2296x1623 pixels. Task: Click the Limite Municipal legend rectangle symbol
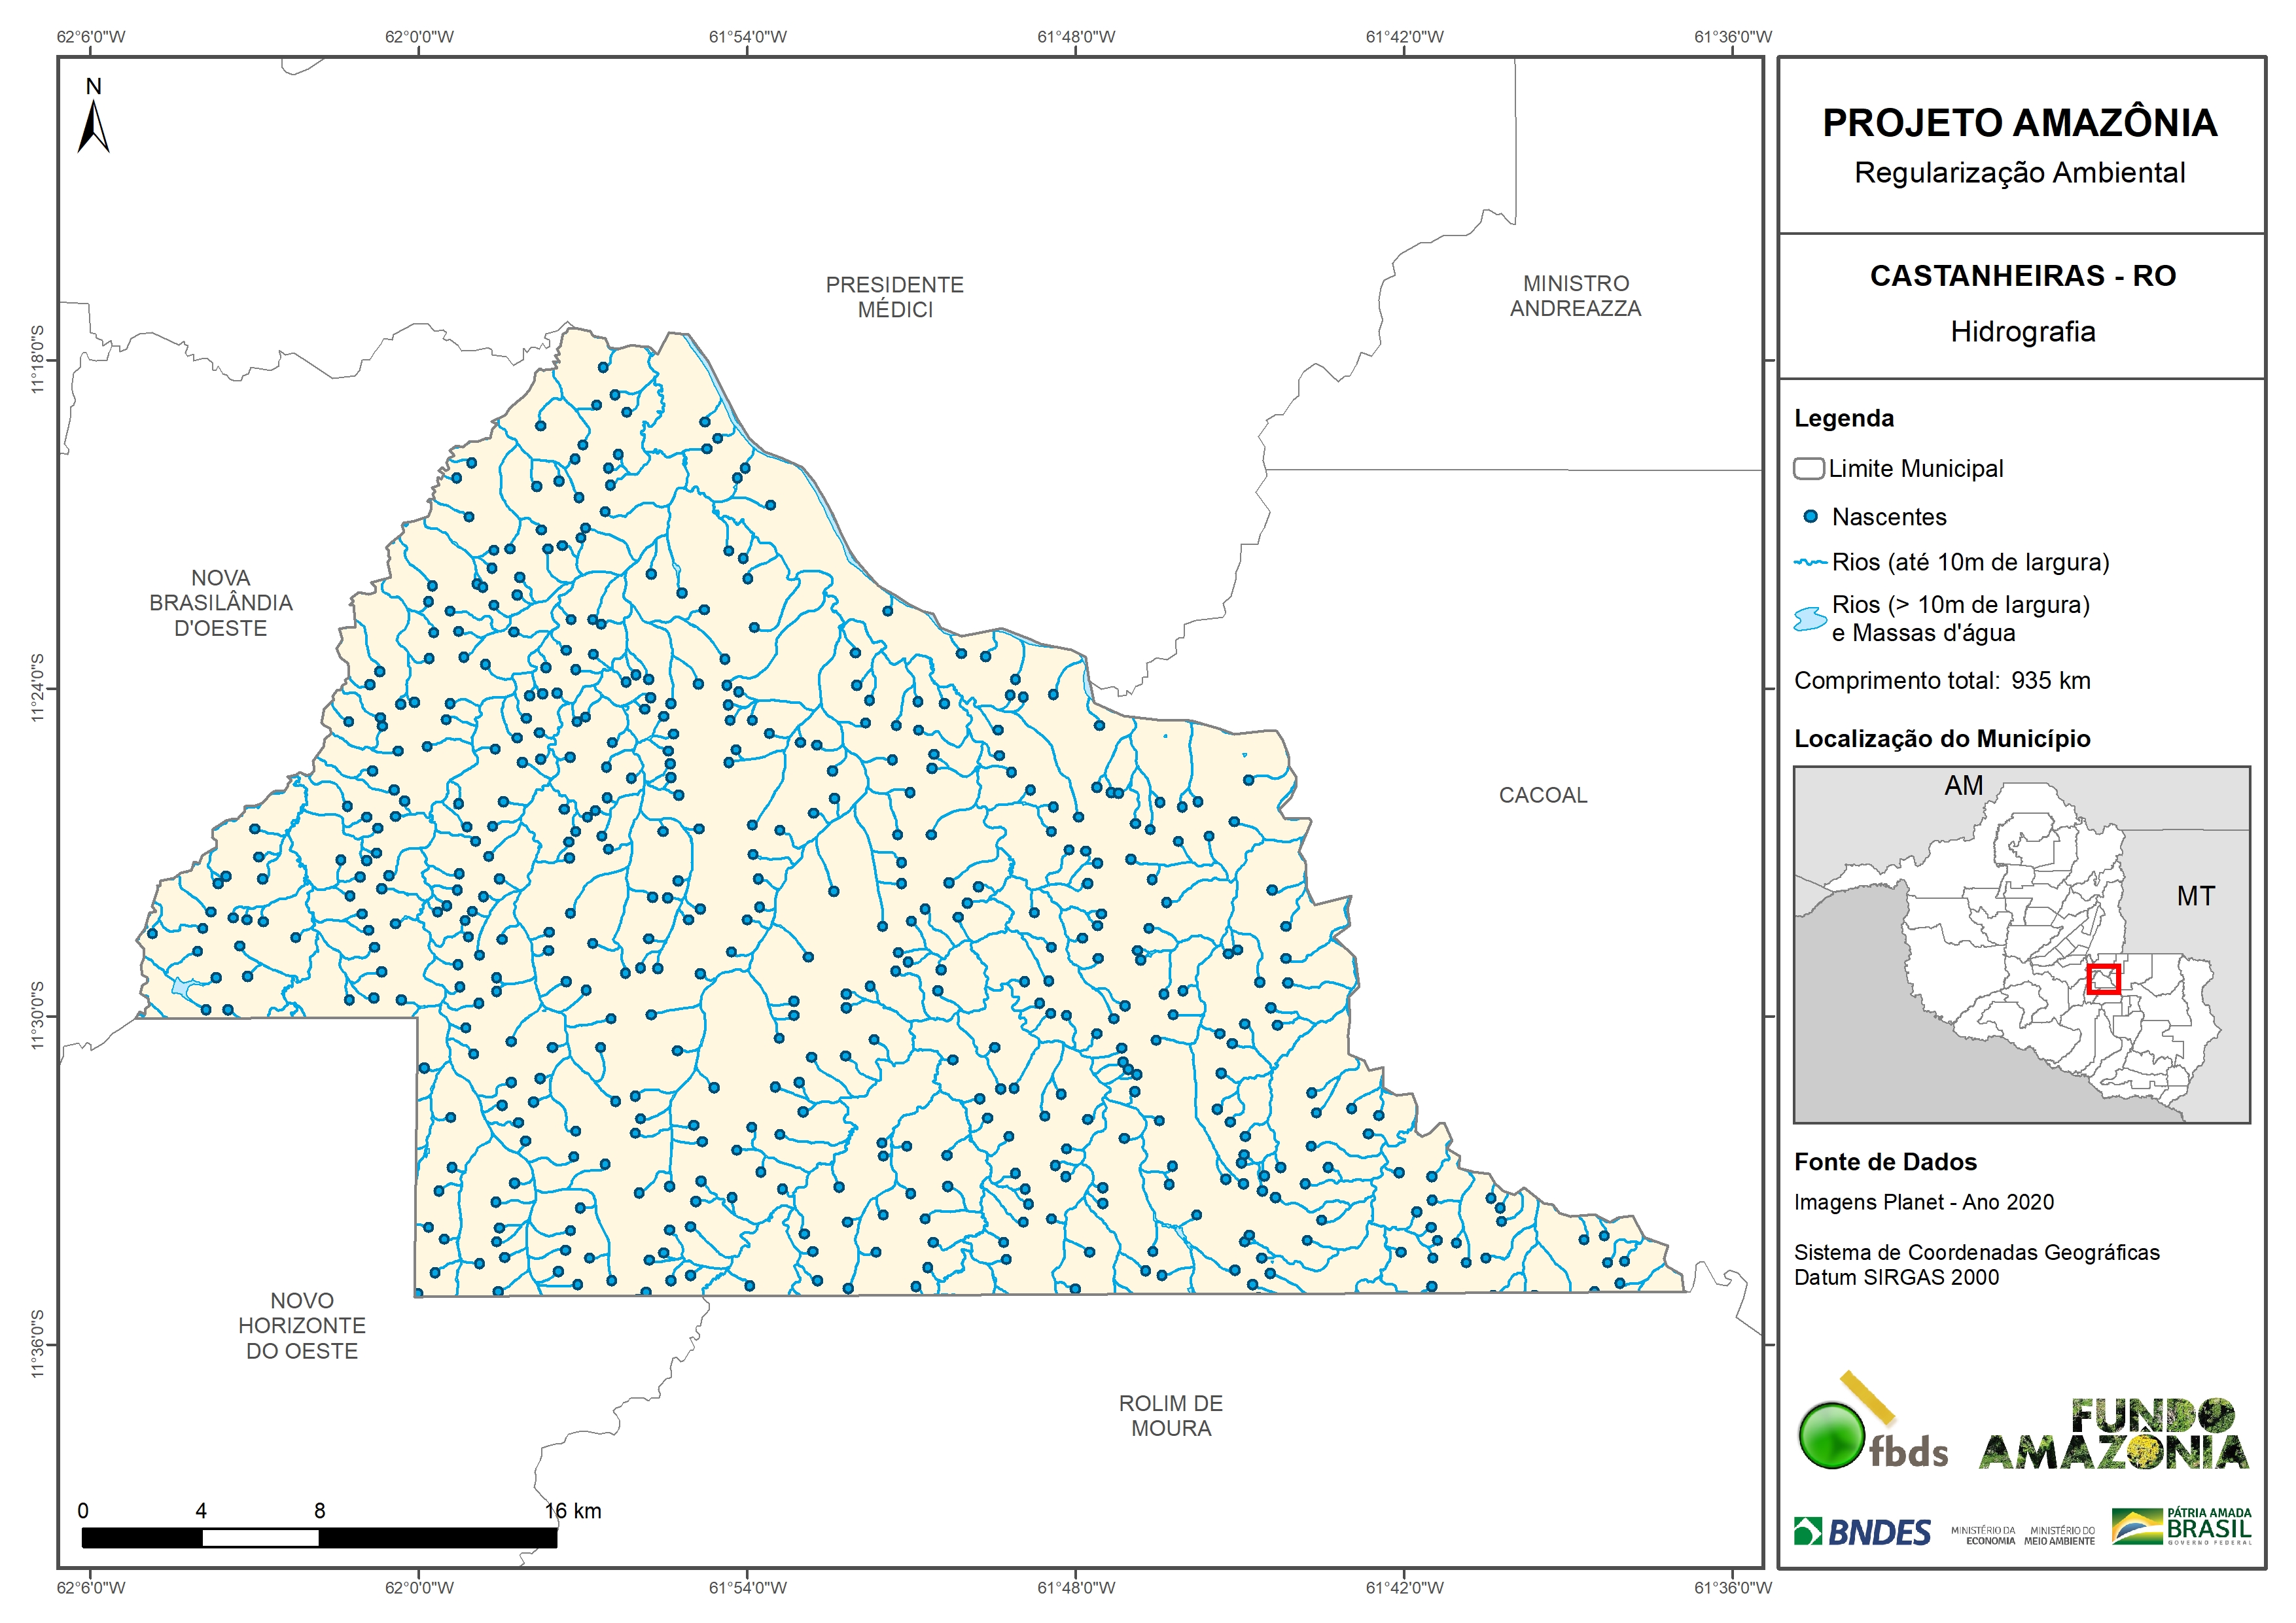1808,468
